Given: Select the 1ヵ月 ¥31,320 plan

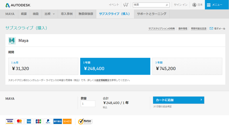Looking at the screenshot, I should coord(43,66).
